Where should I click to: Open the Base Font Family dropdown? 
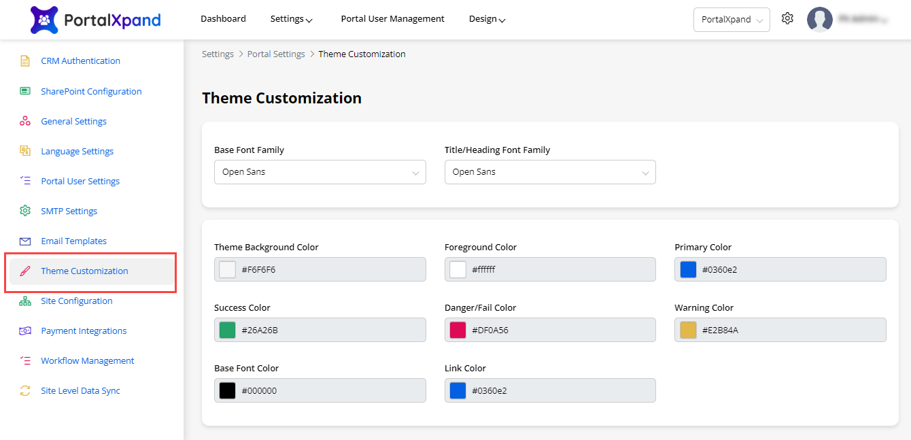[x=320, y=172]
